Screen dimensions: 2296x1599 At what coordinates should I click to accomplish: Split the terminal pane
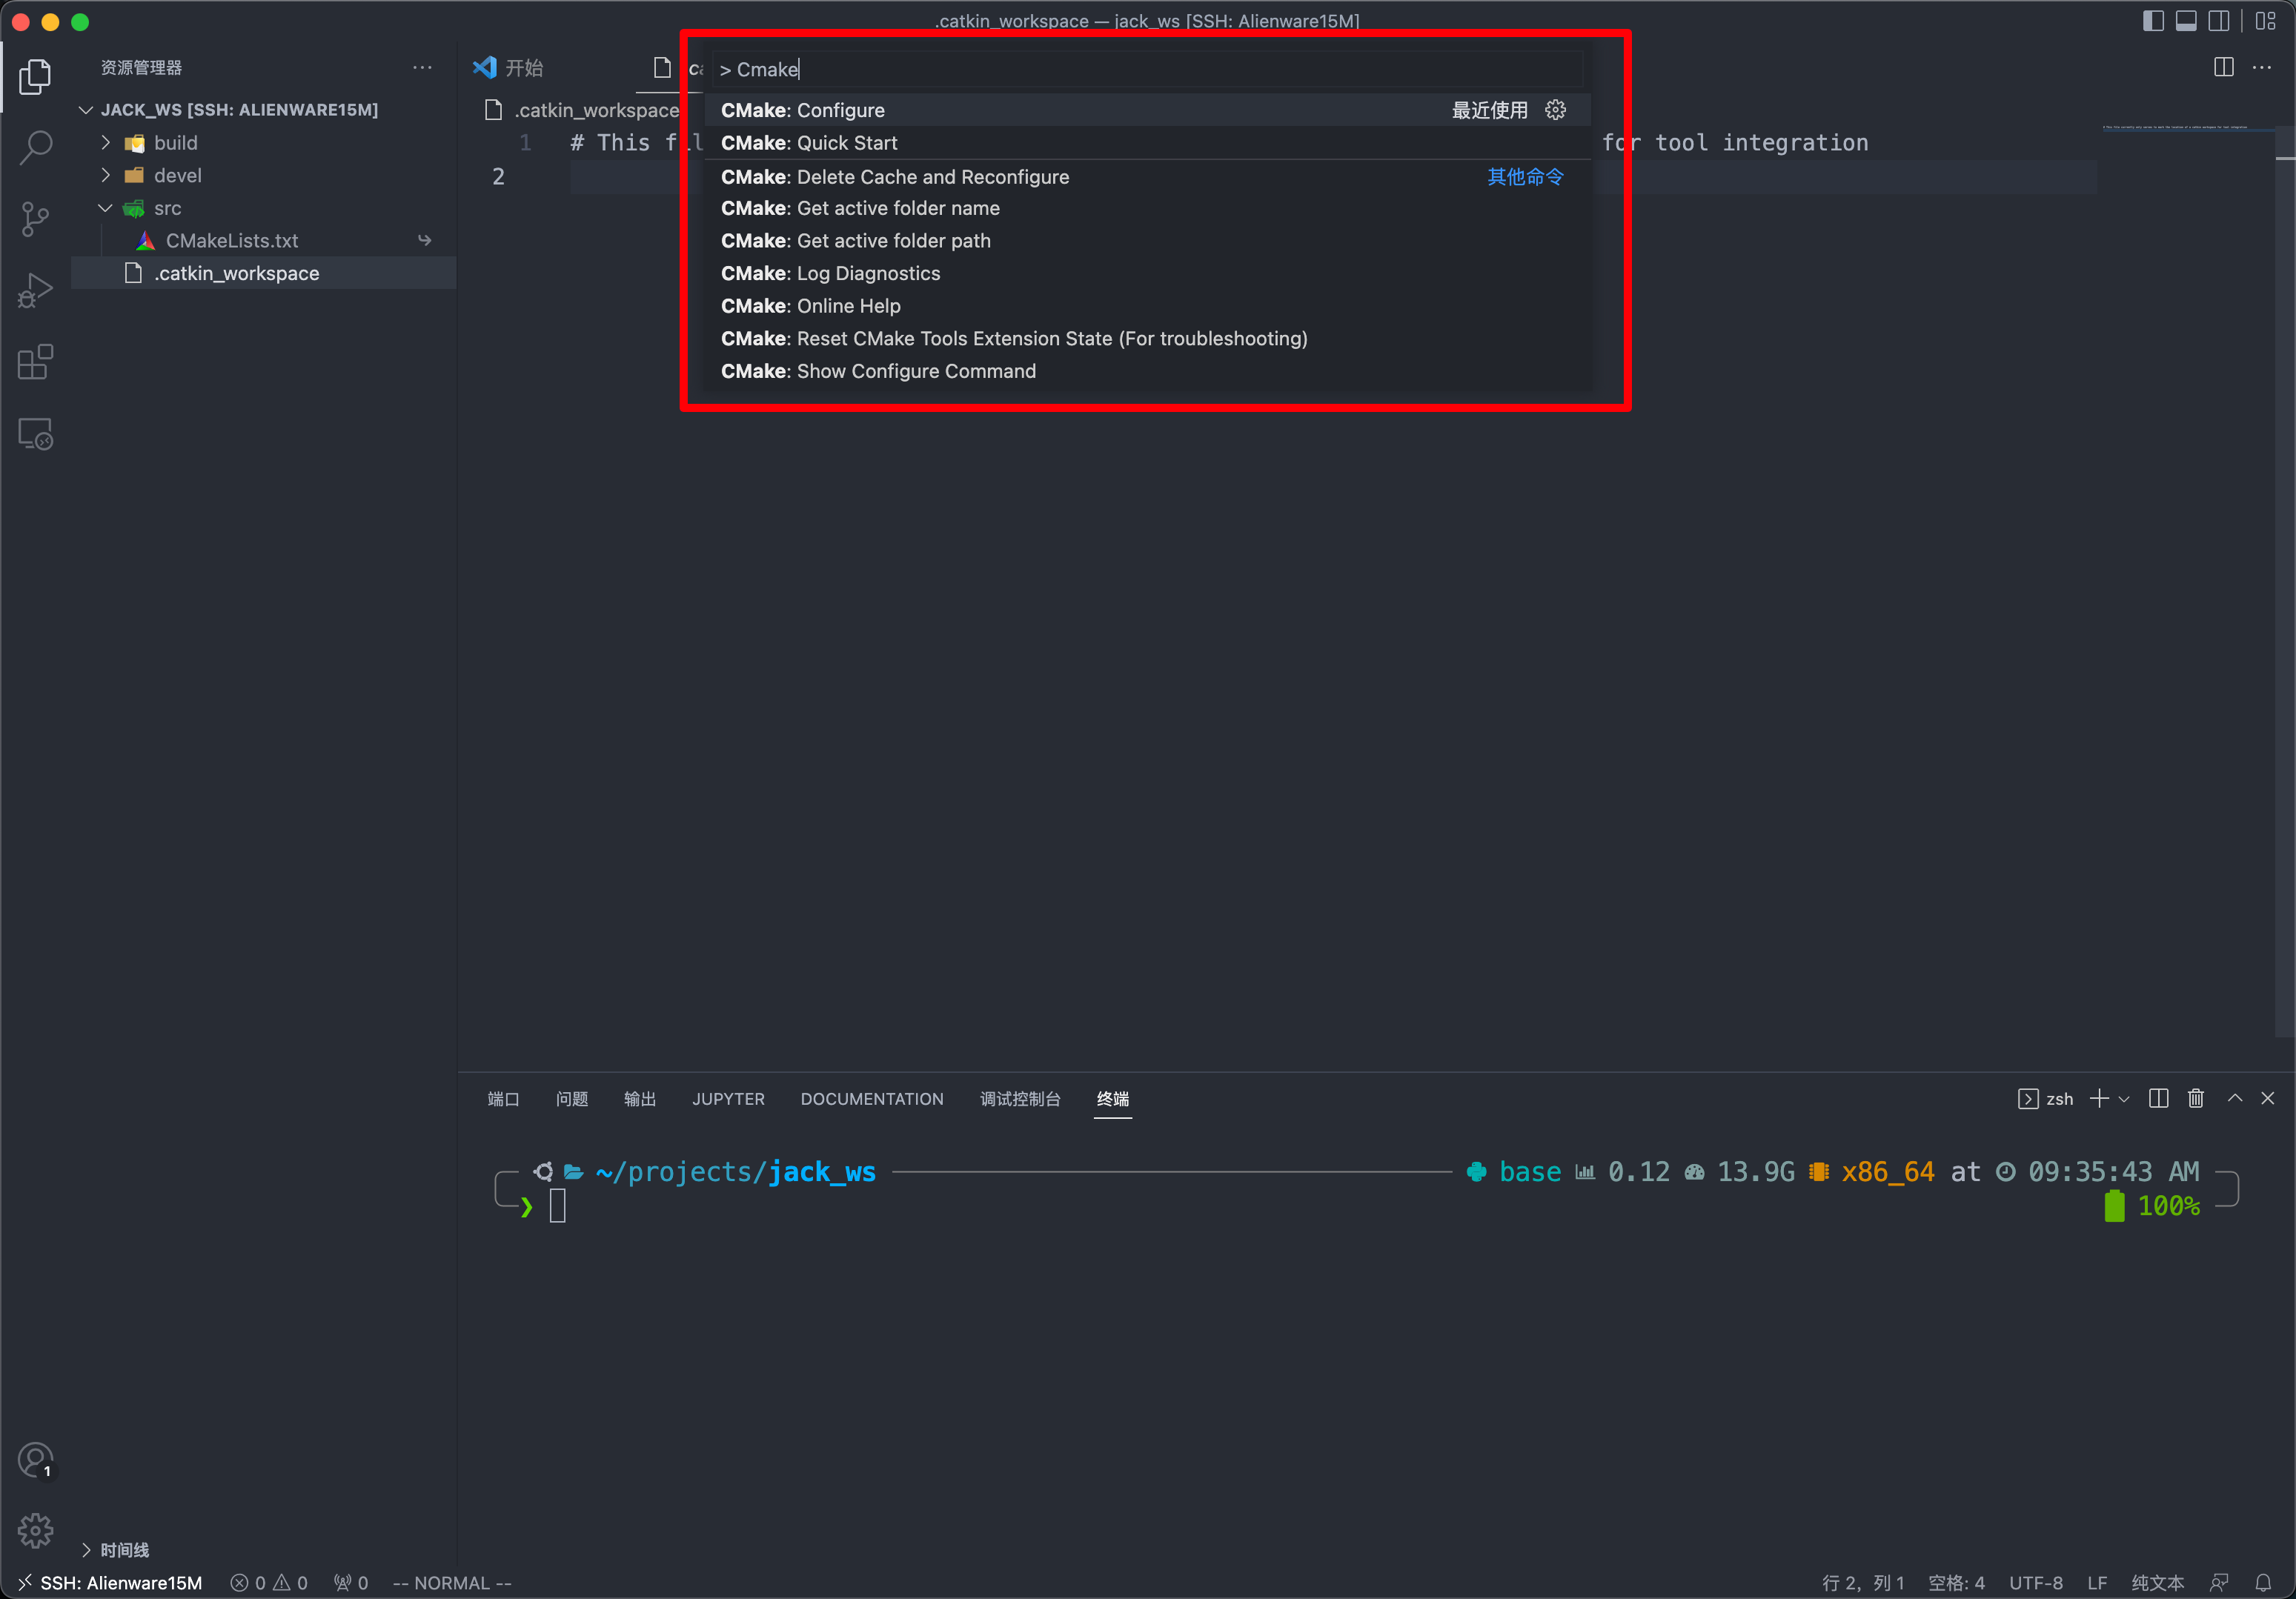pos(2159,1098)
